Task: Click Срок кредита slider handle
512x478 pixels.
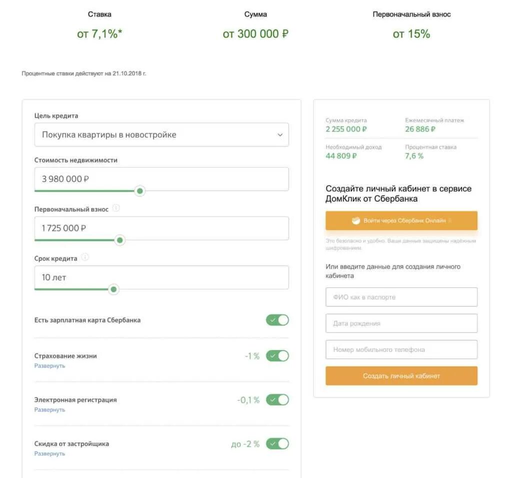Action: (114, 289)
